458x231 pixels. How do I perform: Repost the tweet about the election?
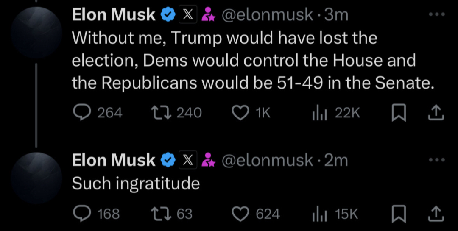click(161, 112)
